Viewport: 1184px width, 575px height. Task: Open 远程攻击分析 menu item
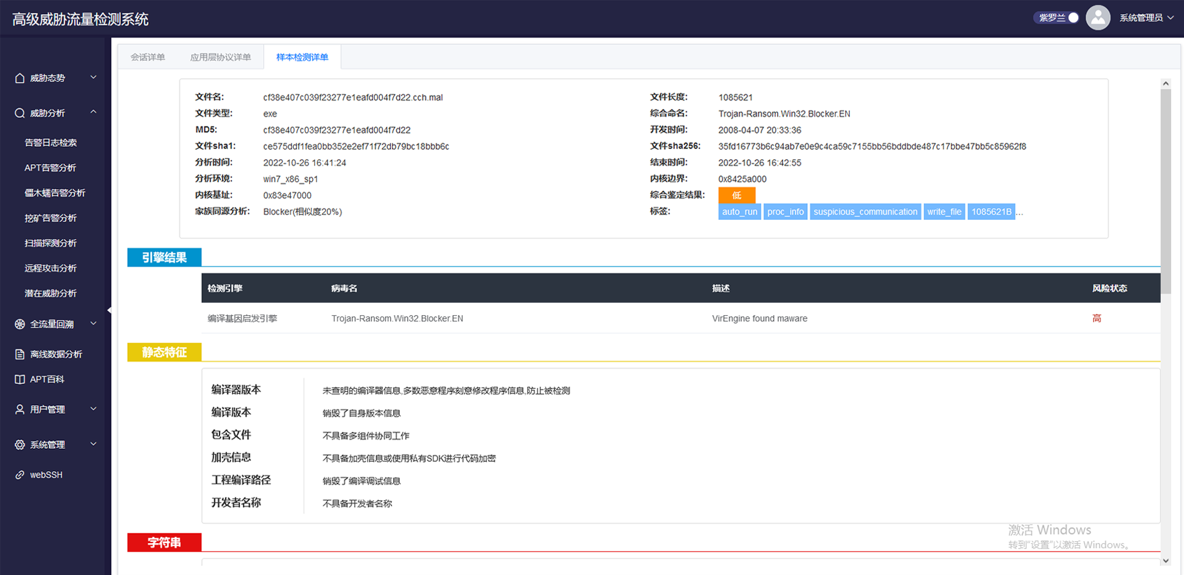click(x=50, y=268)
